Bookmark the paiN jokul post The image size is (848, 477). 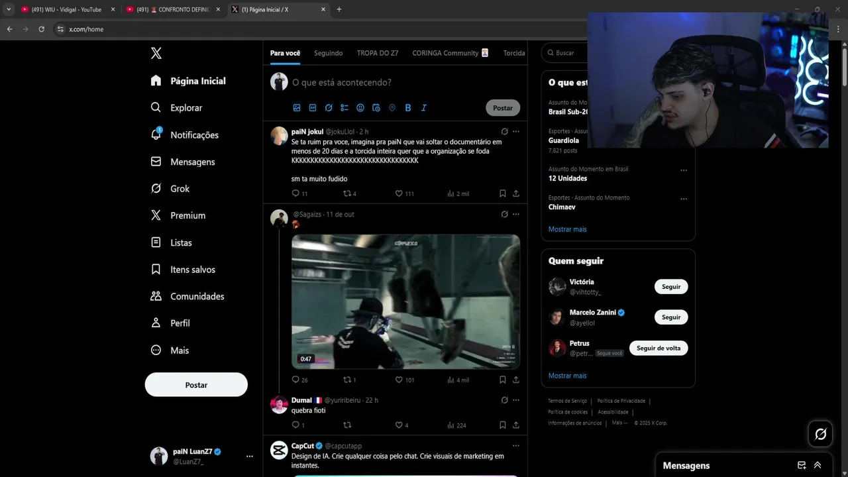502,193
